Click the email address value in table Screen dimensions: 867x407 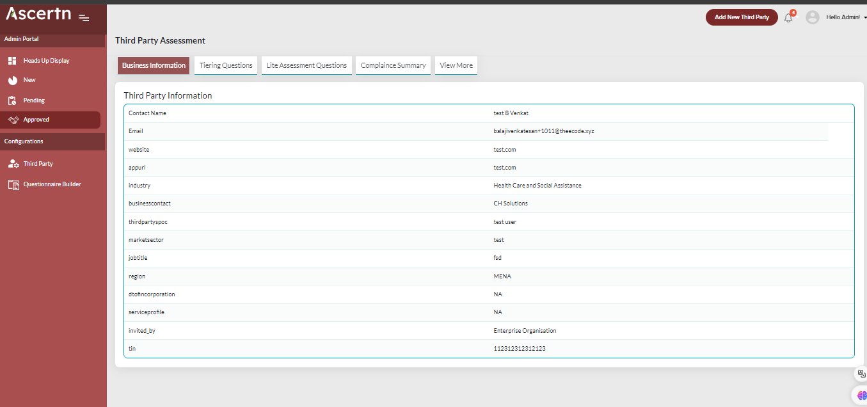(544, 131)
